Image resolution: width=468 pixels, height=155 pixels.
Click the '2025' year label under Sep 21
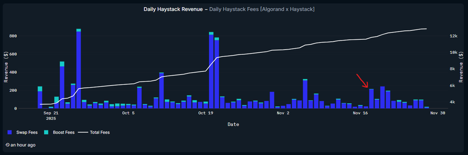[x=51, y=118]
